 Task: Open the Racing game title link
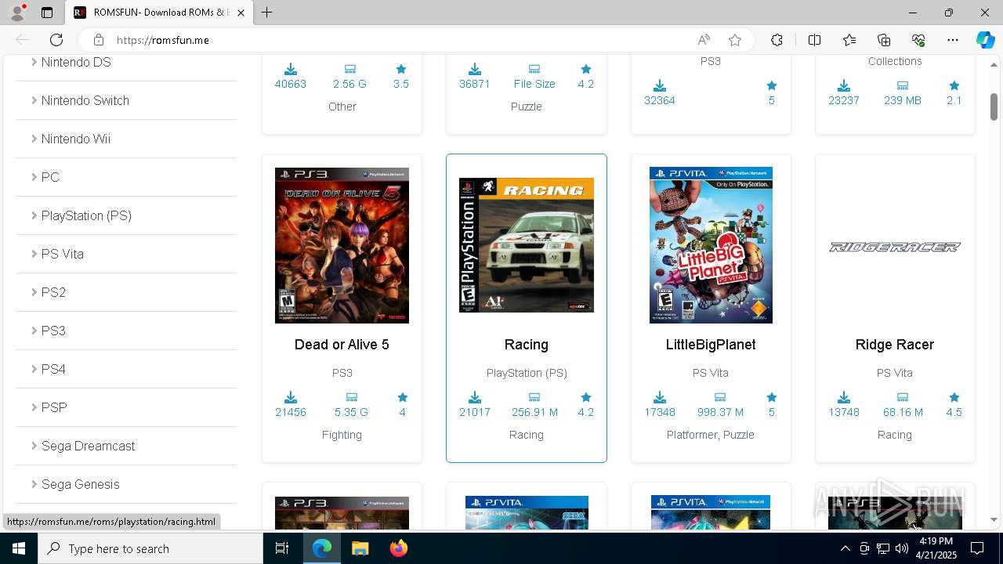coord(526,345)
